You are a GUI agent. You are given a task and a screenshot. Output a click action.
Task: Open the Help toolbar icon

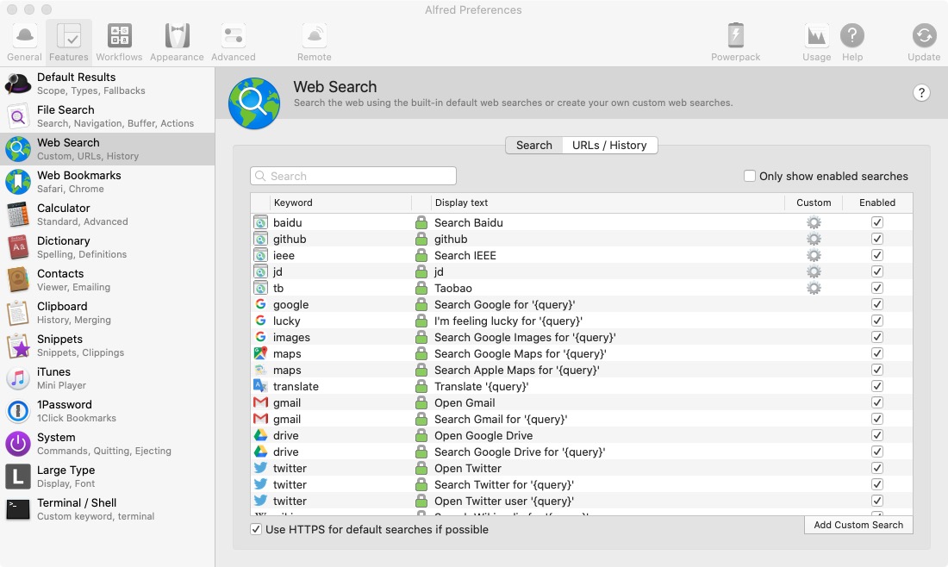pyautogui.click(x=852, y=42)
